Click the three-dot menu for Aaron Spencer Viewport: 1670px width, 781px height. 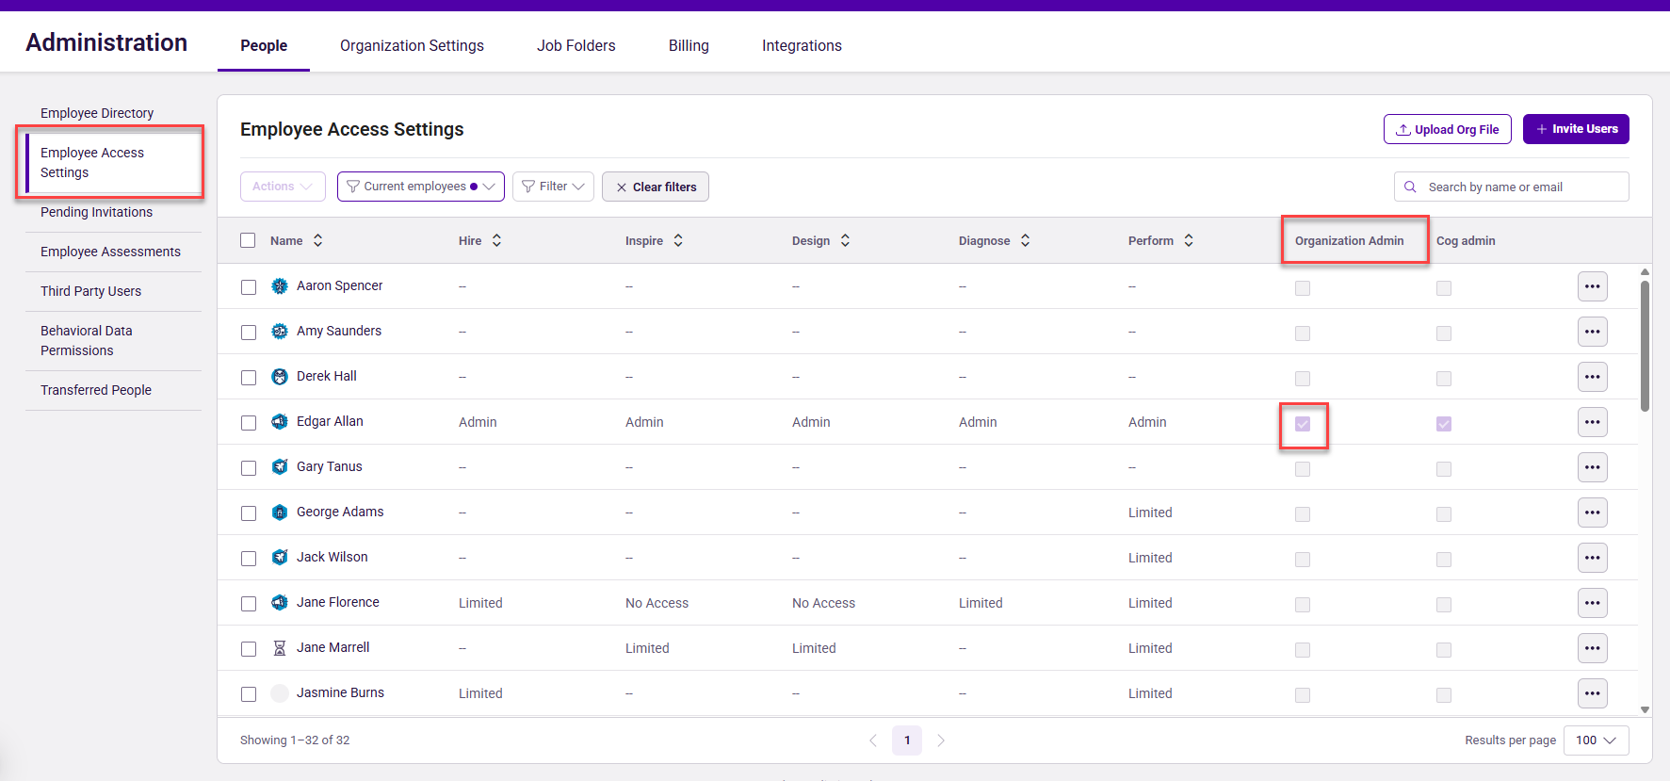pyautogui.click(x=1592, y=286)
